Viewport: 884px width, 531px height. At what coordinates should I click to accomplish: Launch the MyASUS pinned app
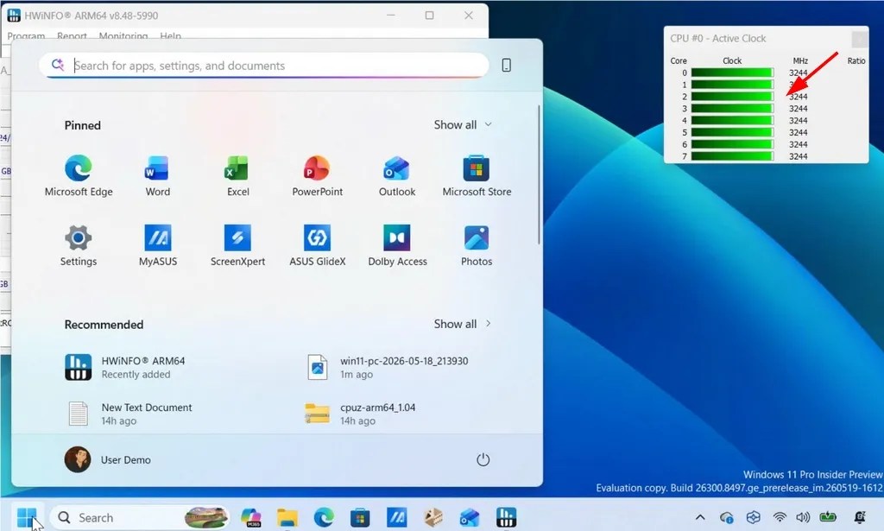pyautogui.click(x=157, y=245)
